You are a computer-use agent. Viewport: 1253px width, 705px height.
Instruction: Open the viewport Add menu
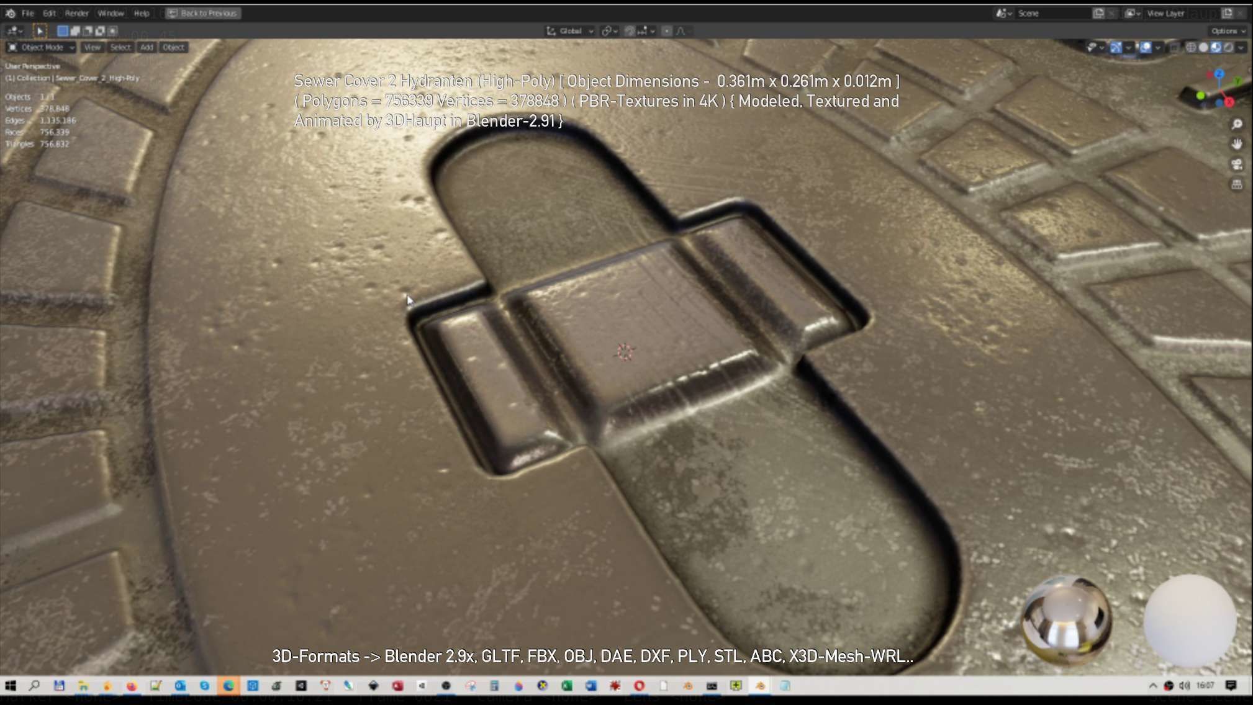point(147,47)
